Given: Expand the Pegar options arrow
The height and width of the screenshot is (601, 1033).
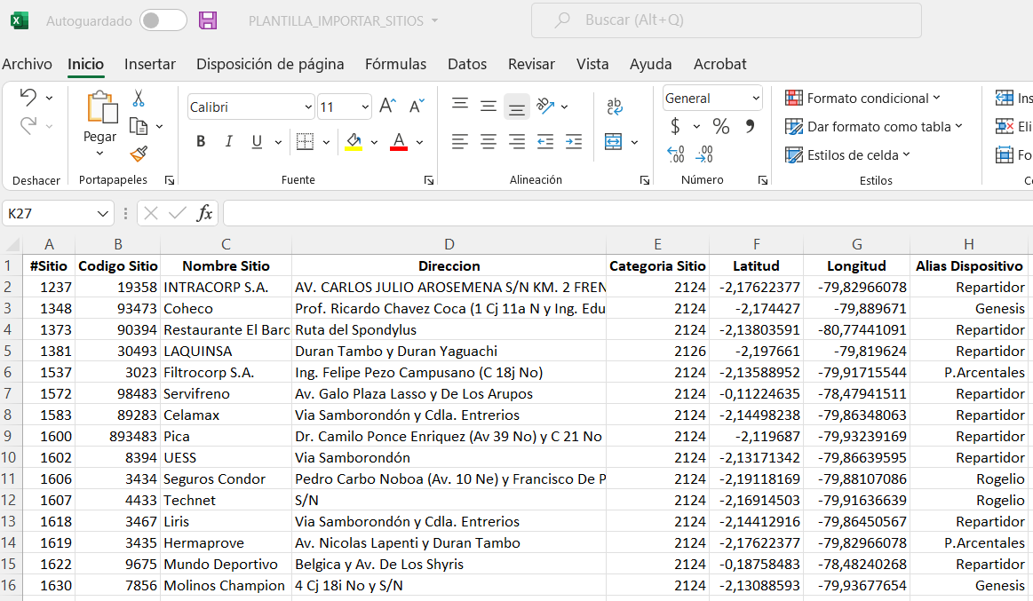Looking at the screenshot, I should click(100, 154).
